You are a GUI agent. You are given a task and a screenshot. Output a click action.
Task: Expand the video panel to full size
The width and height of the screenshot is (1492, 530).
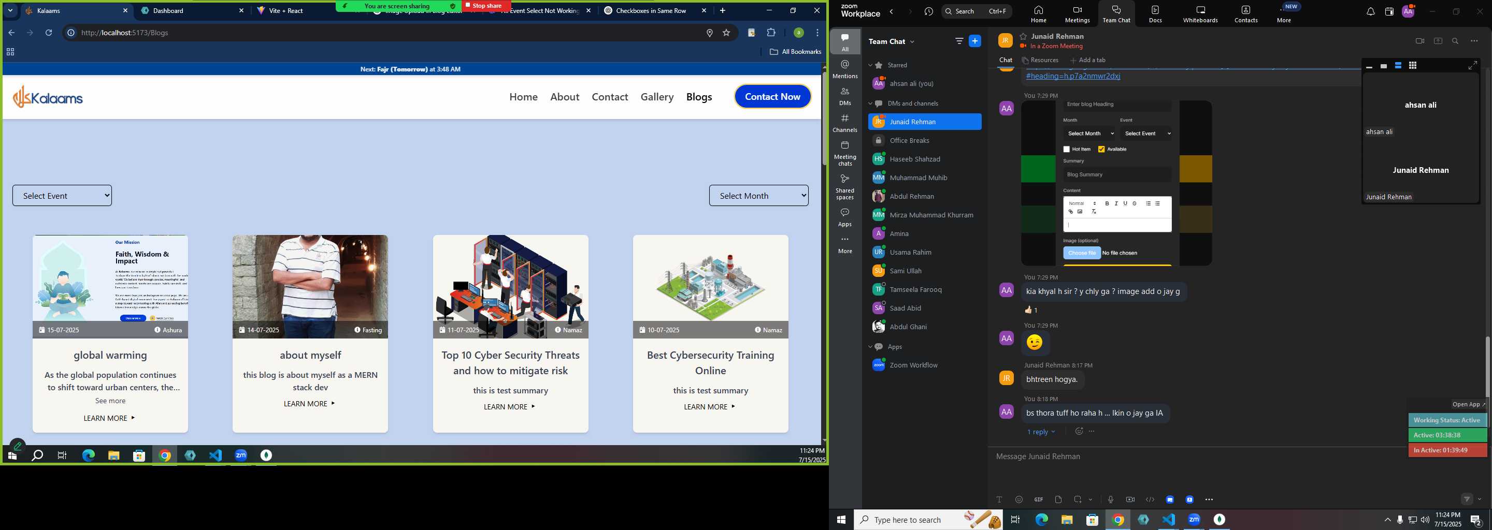point(1472,66)
